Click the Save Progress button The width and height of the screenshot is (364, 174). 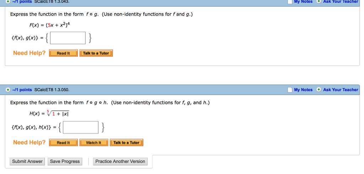pyautogui.click(x=65, y=162)
